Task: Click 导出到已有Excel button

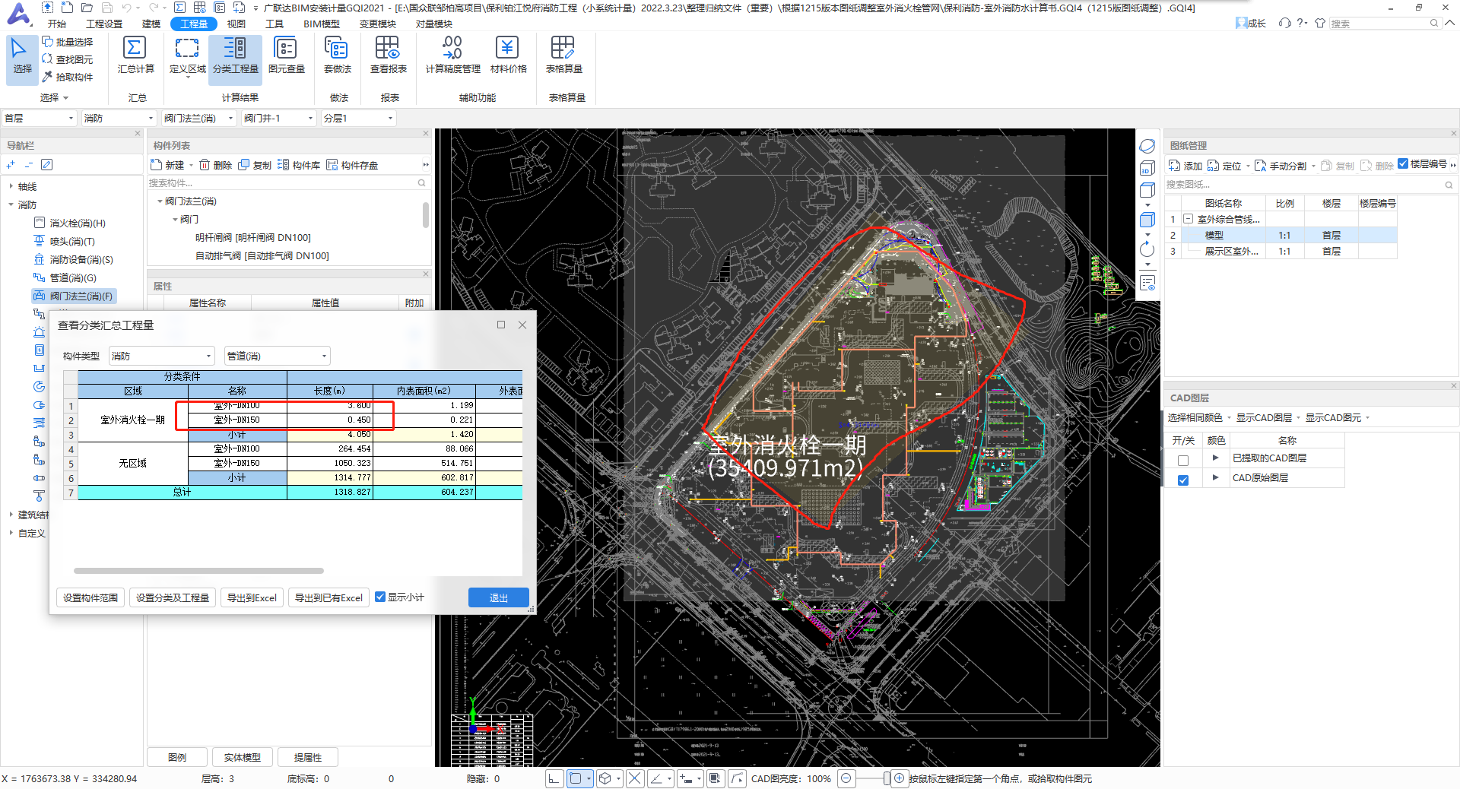Action: pos(328,597)
